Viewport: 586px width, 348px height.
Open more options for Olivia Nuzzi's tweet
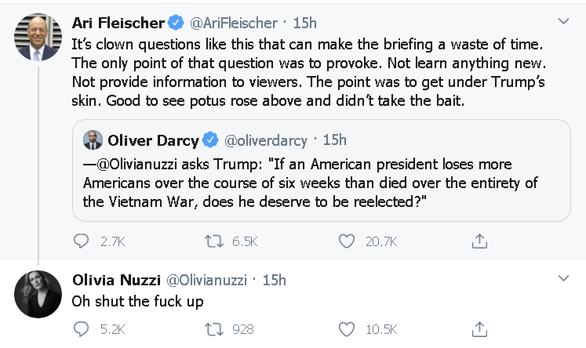[563, 278]
